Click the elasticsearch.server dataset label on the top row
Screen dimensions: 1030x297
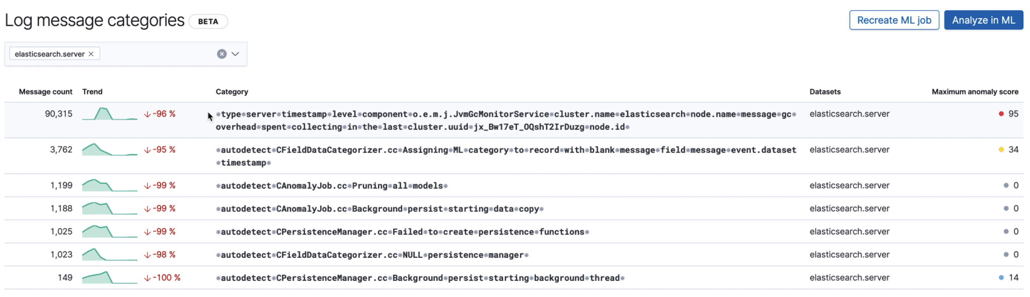849,114
